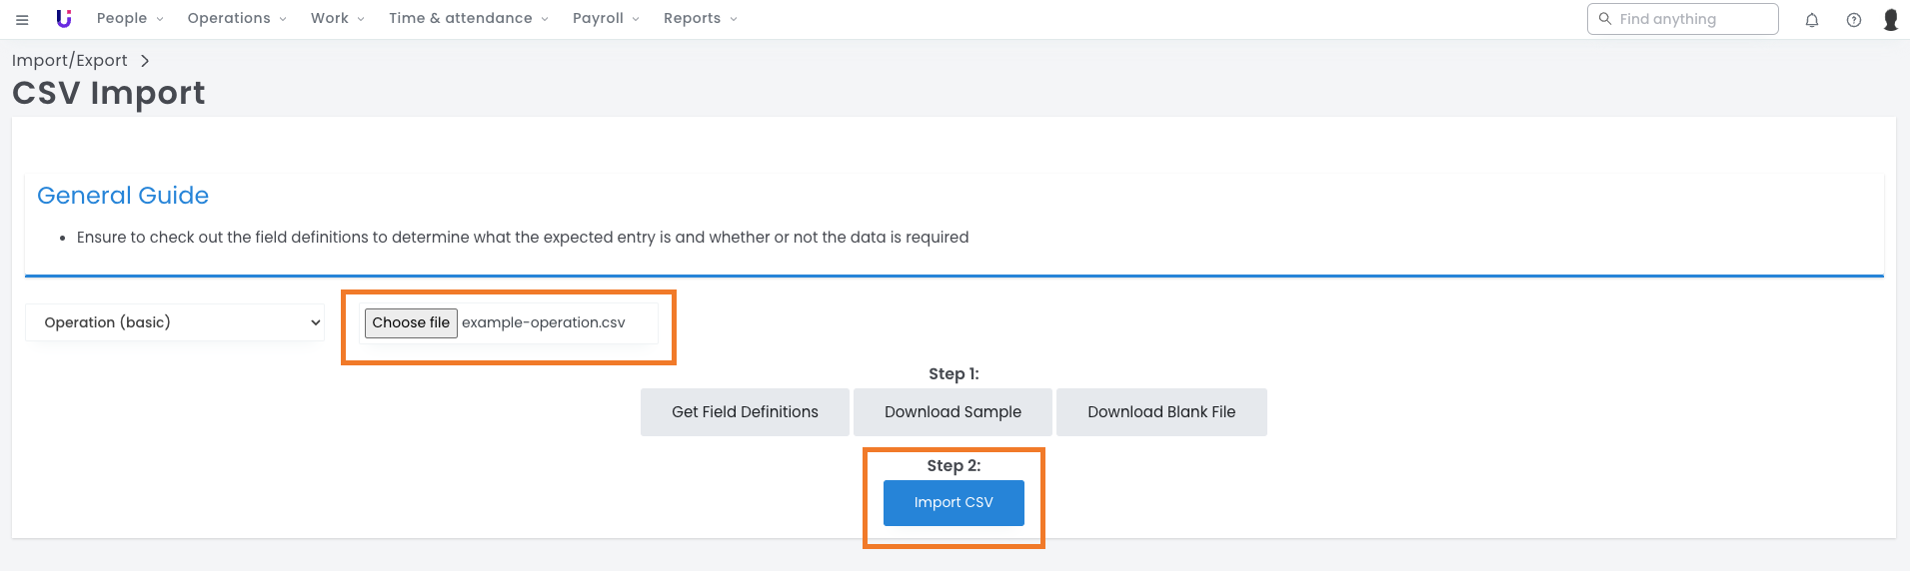
Task: Expand the People menu
Action: [x=130, y=19]
